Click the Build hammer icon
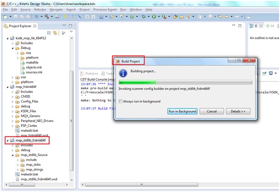Viewport: 280px width, 192px height. (x=47, y=17)
